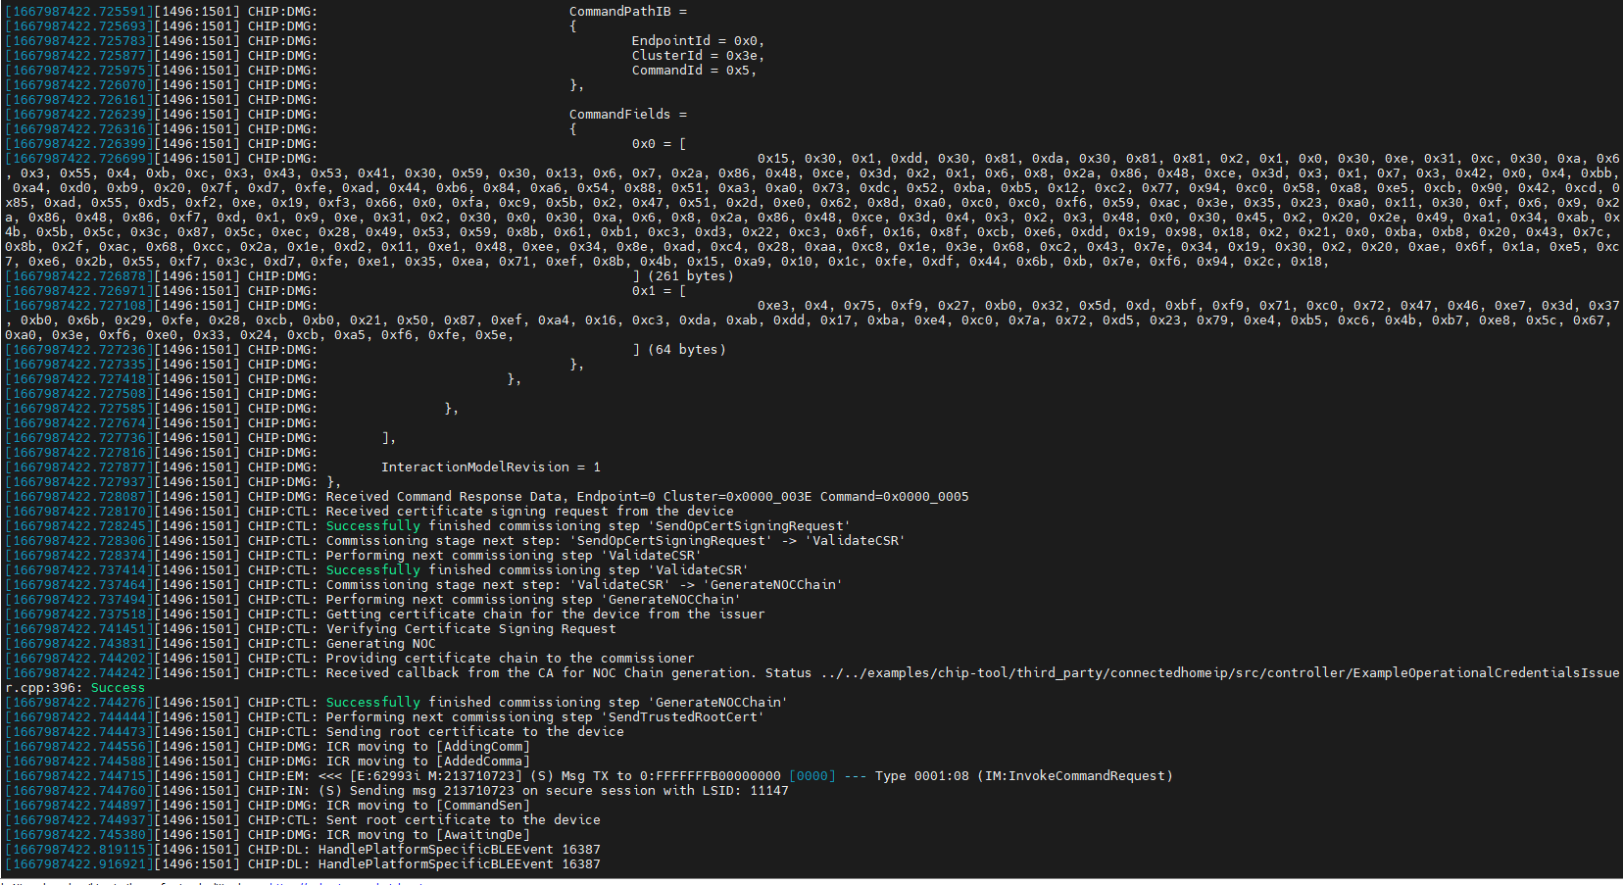Click 'Sending root certificate to the device'
The height and width of the screenshot is (885, 1623).
[x=474, y=732]
